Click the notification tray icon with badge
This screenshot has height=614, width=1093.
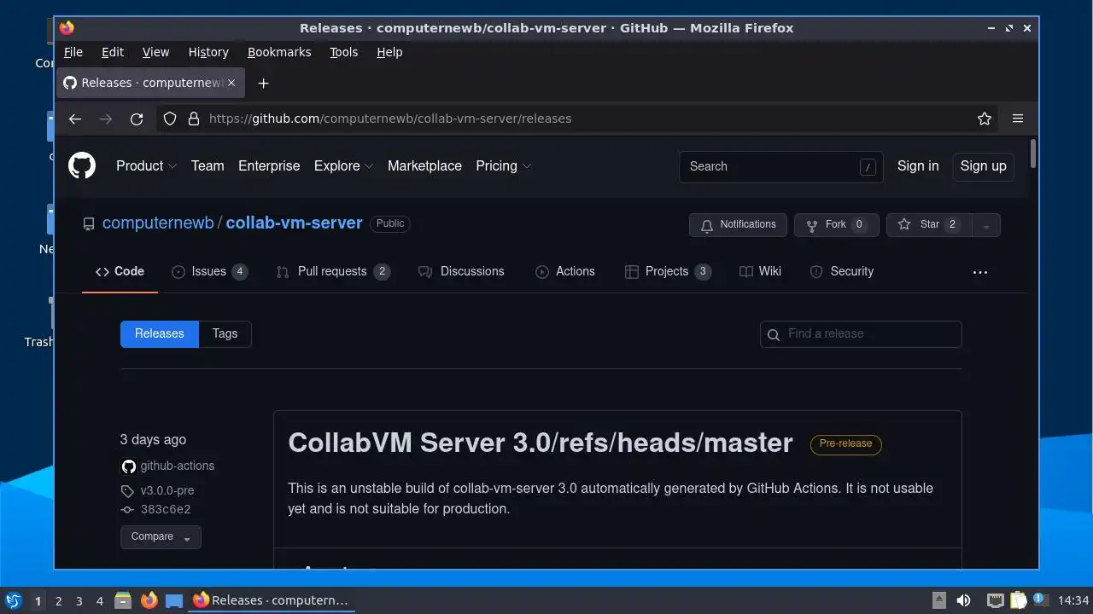click(1040, 600)
